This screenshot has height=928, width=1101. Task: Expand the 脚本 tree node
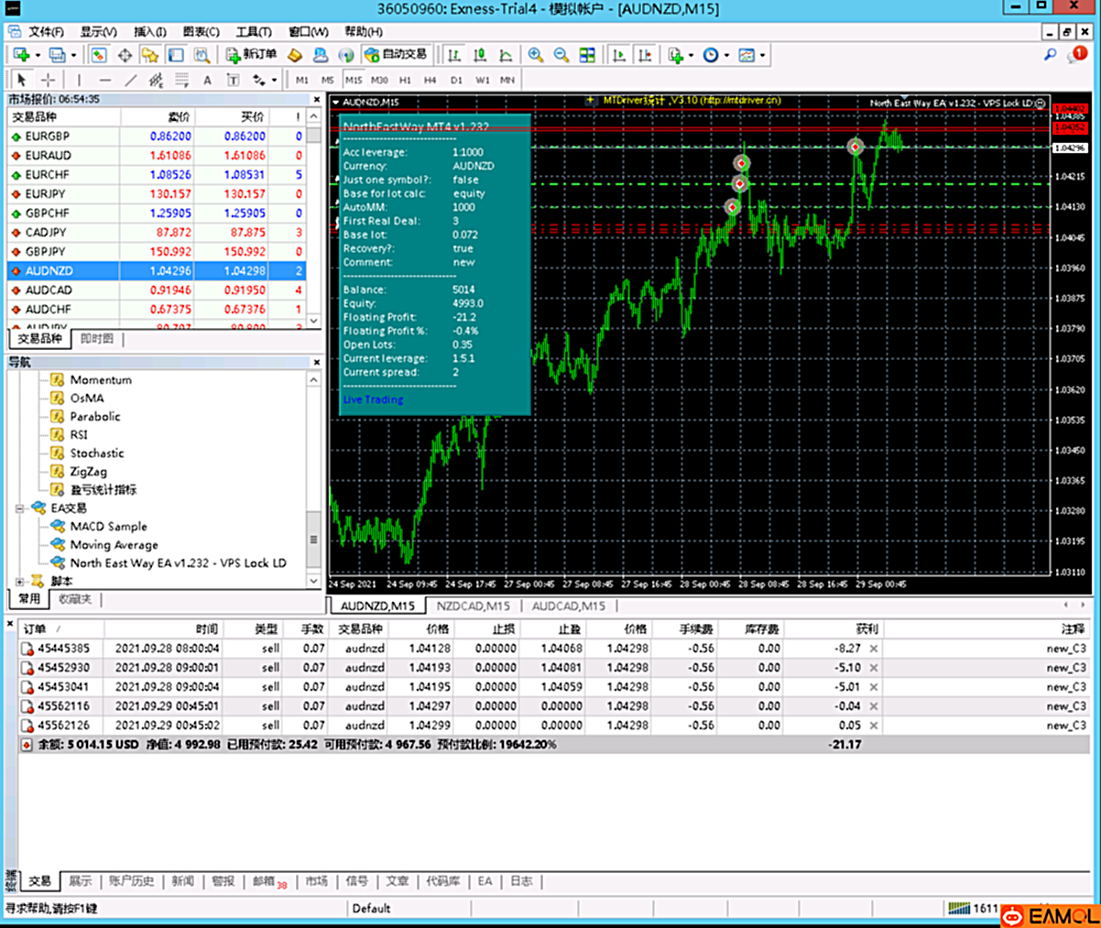point(19,581)
